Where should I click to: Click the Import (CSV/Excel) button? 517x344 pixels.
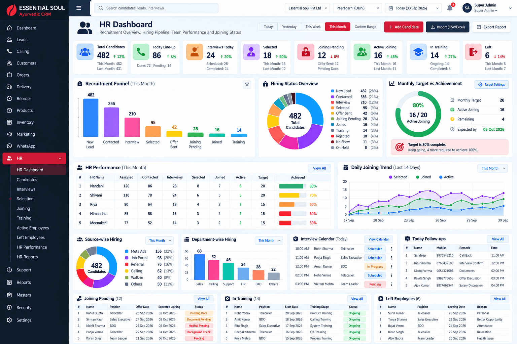(x=447, y=27)
